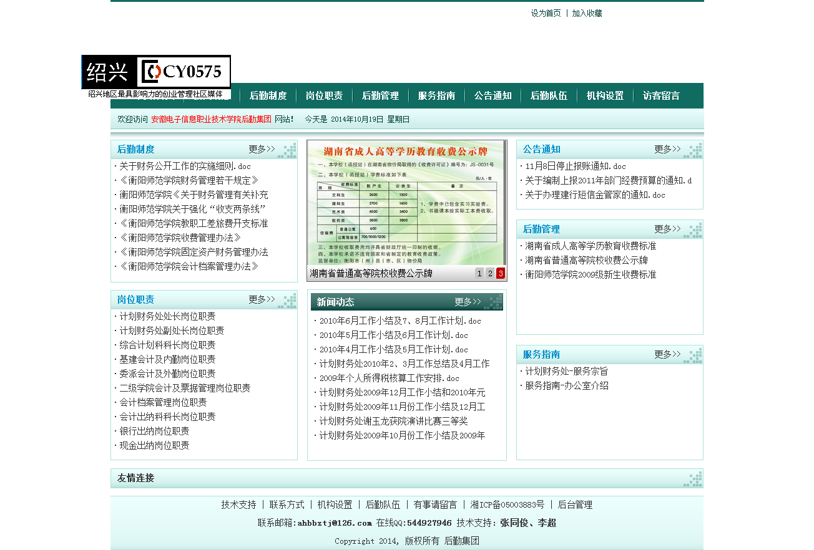This screenshot has height=550, width=814.
Task: Open the 湖南省普通高等院校收费公示牌 entry in 后勤管理
Action: pos(586,261)
